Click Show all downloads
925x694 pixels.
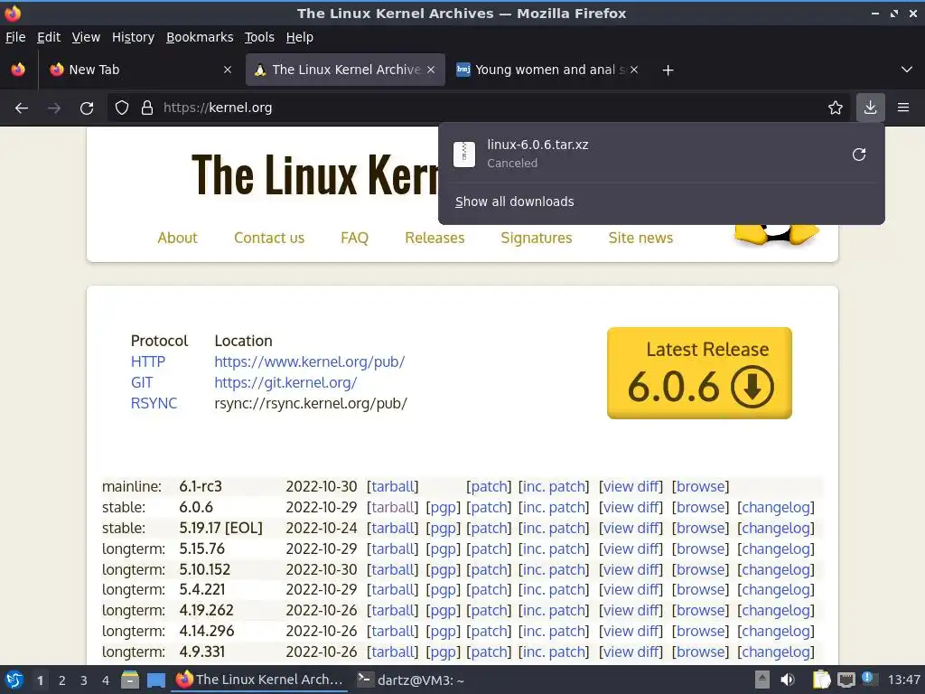(x=514, y=202)
